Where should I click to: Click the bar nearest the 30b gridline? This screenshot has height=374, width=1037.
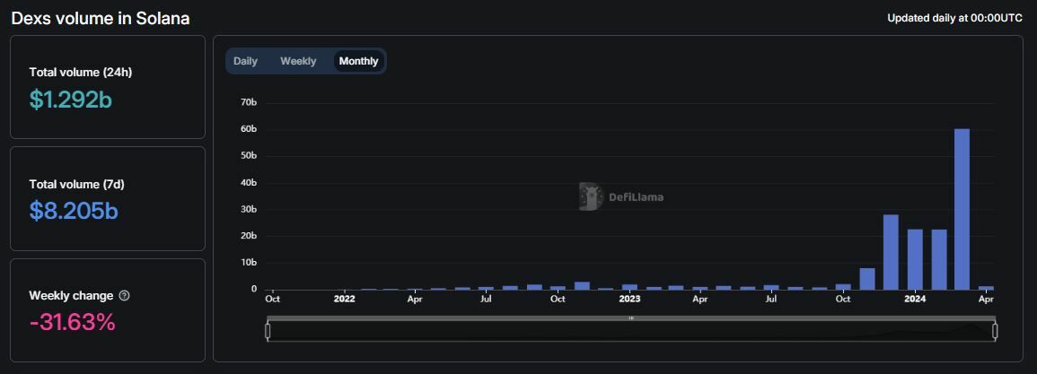[891, 252]
